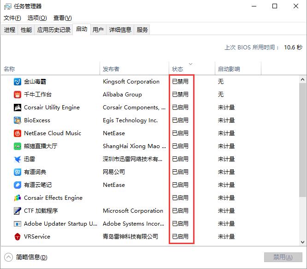The width and height of the screenshot is (307, 269).
Task: Sort by the 发布者 column header
Action: click(x=134, y=69)
